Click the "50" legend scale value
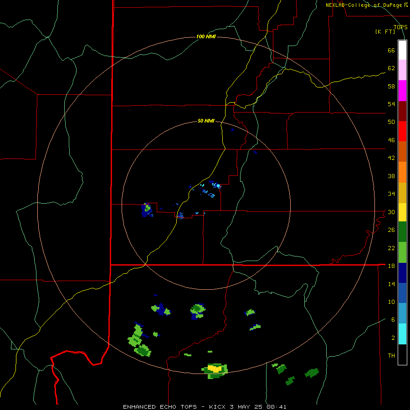This screenshot has width=410, height=410. (x=391, y=122)
